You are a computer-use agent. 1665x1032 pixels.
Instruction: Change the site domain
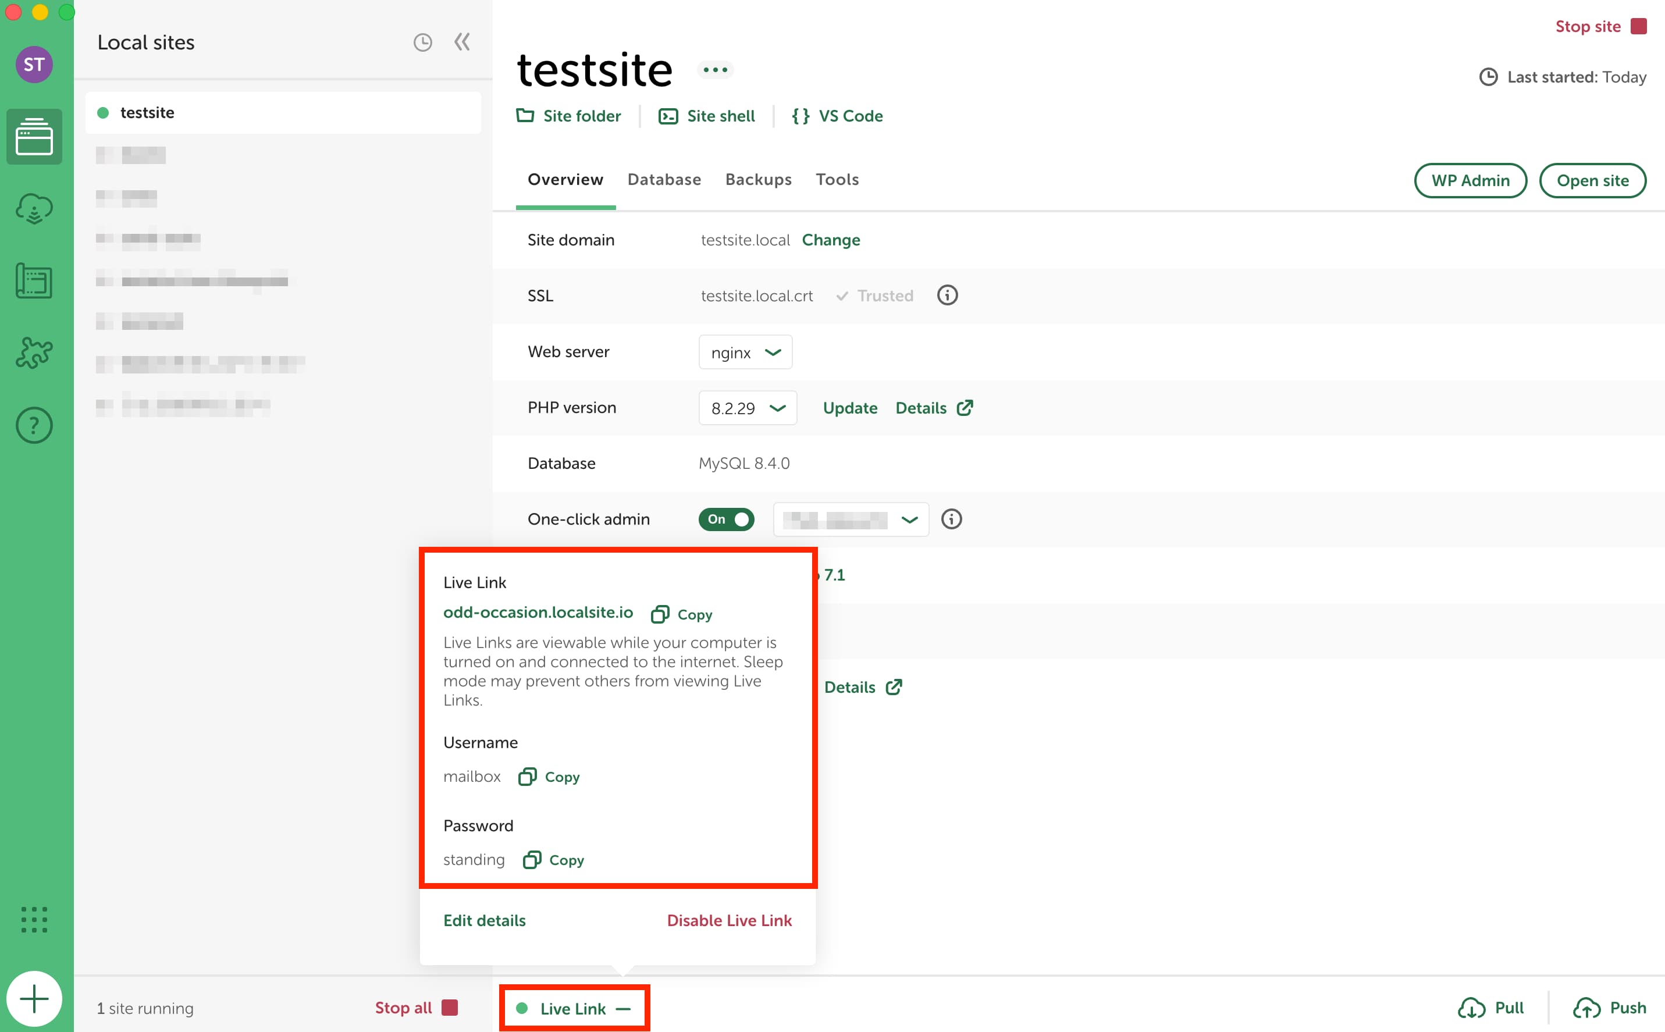point(830,240)
